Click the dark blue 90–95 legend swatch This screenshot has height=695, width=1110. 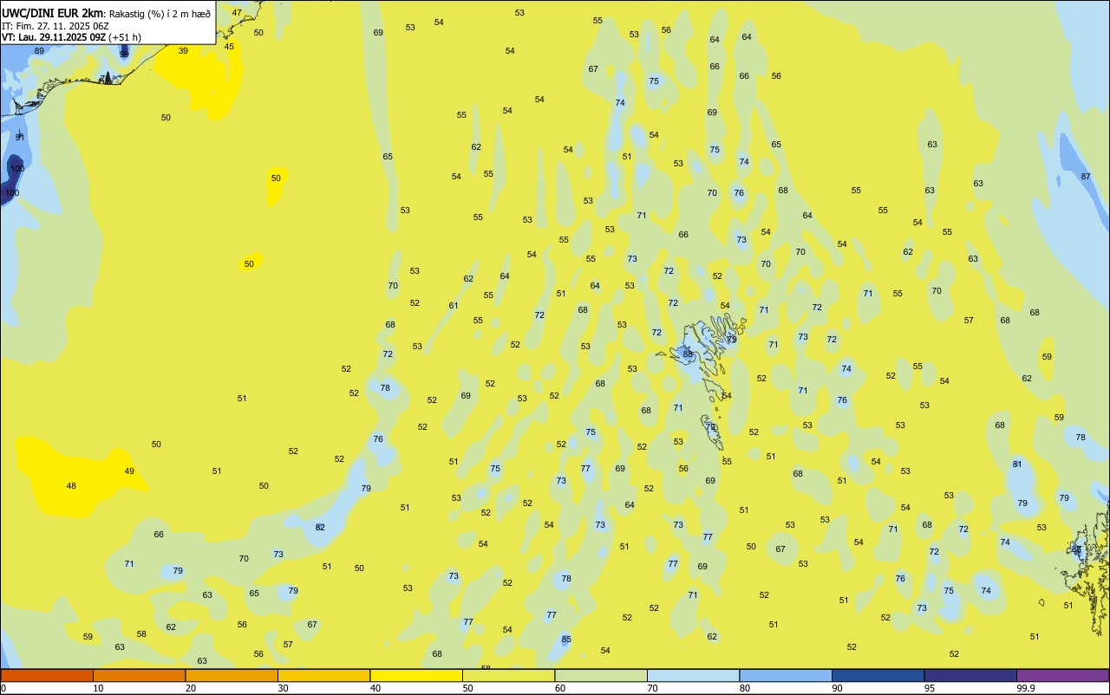point(878,675)
